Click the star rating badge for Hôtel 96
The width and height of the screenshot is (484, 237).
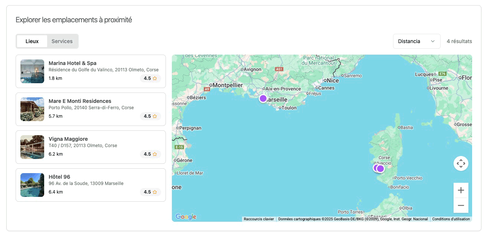(150, 192)
